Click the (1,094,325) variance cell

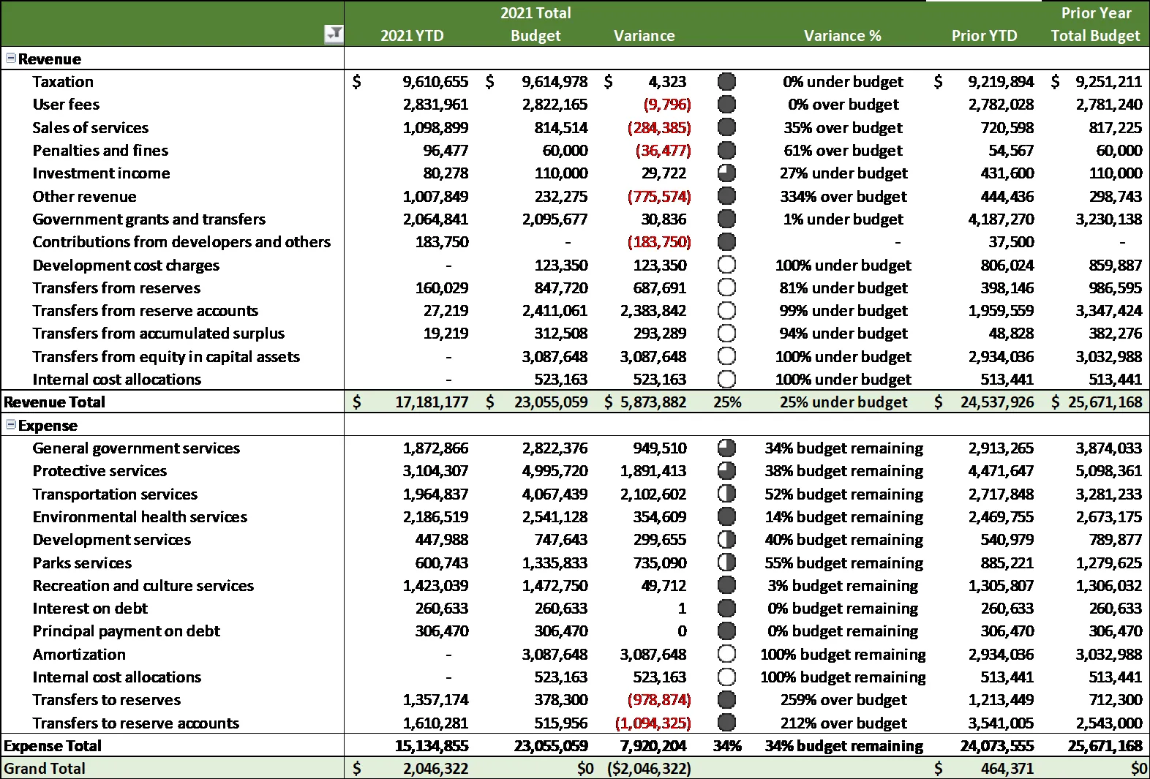653,723
